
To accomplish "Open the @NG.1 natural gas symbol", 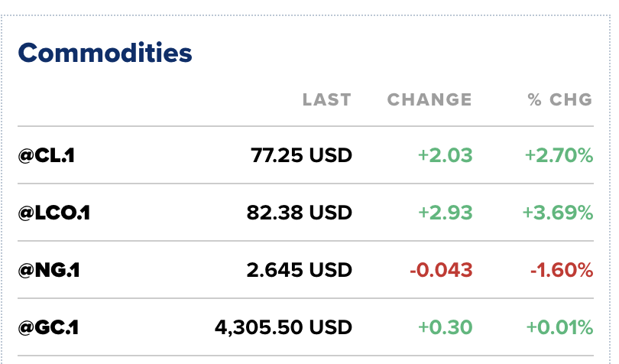I will pyautogui.click(x=49, y=271).
